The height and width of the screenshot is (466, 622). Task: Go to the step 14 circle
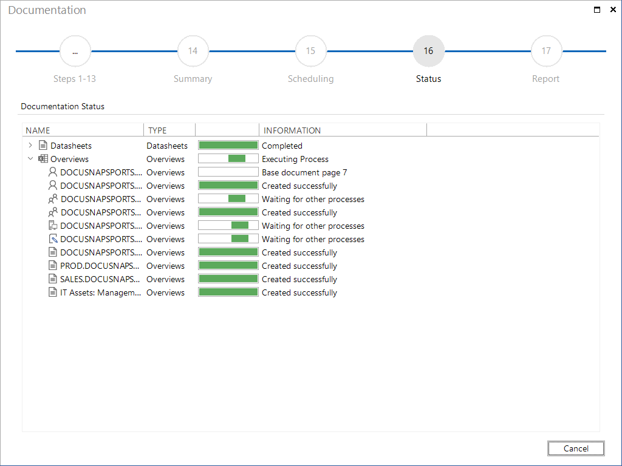[193, 51]
